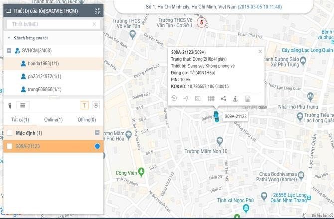Open street view pegman icon in popup
334x219 pixels.
click(x=235, y=99)
